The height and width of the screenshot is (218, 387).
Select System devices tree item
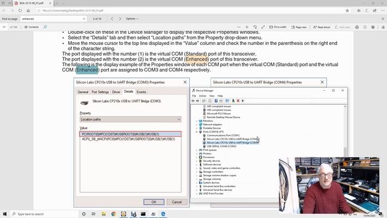point(211,183)
